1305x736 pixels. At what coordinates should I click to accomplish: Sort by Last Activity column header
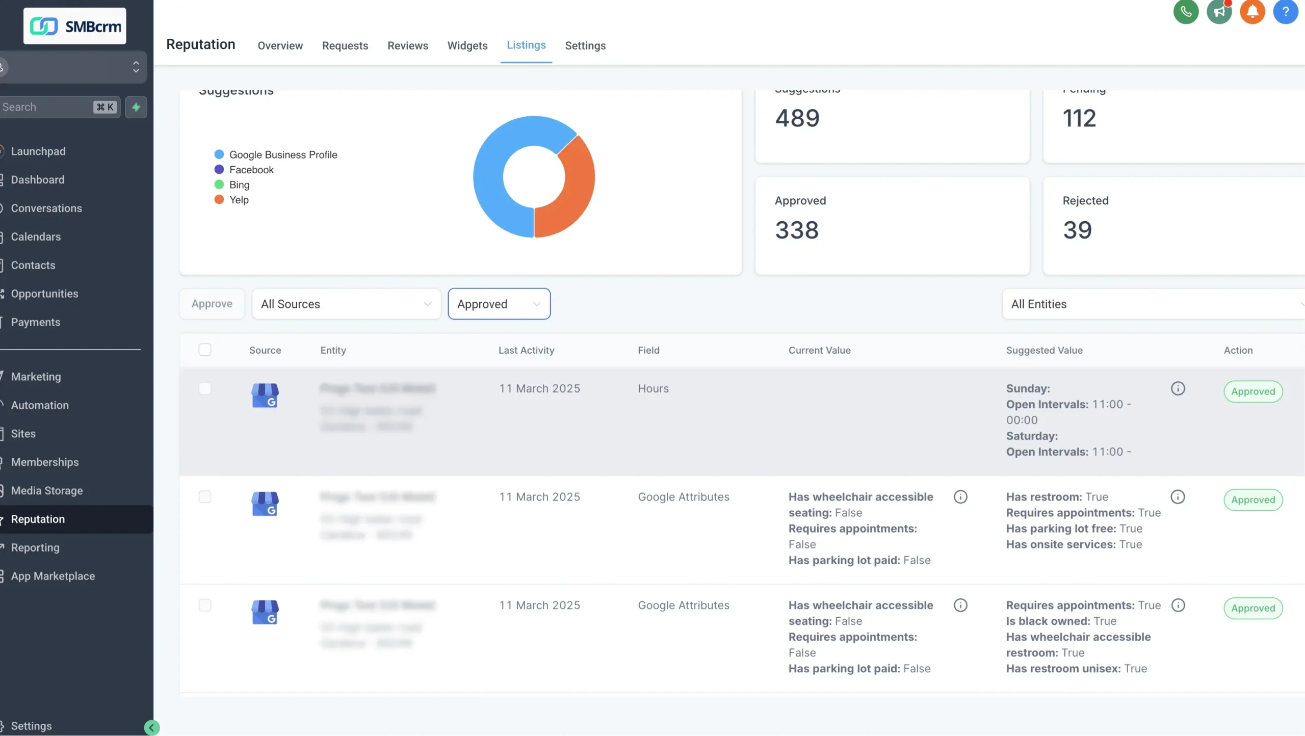click(526, 350)
